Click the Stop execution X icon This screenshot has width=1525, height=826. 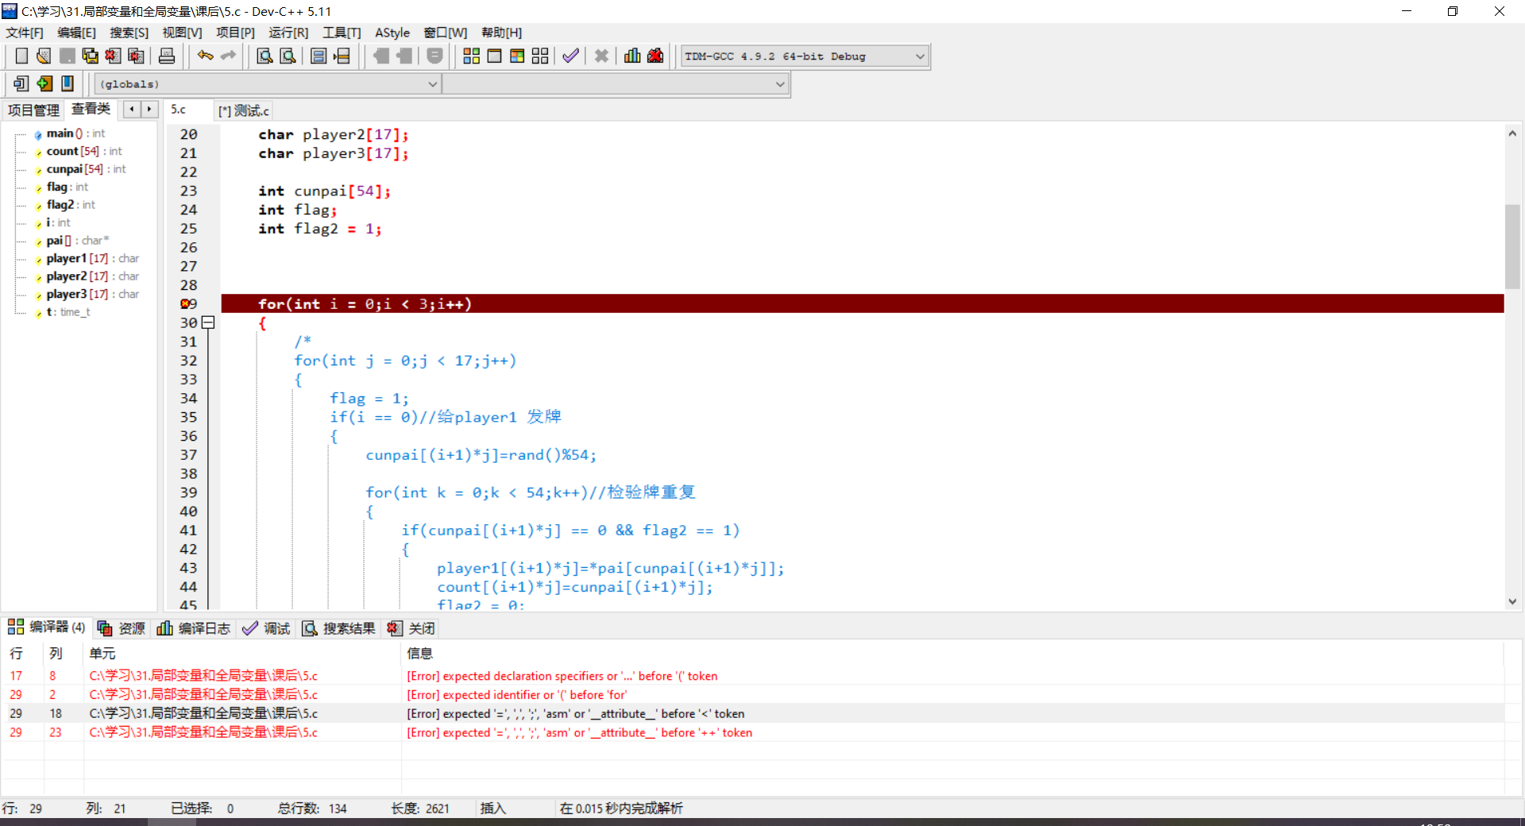601,56
